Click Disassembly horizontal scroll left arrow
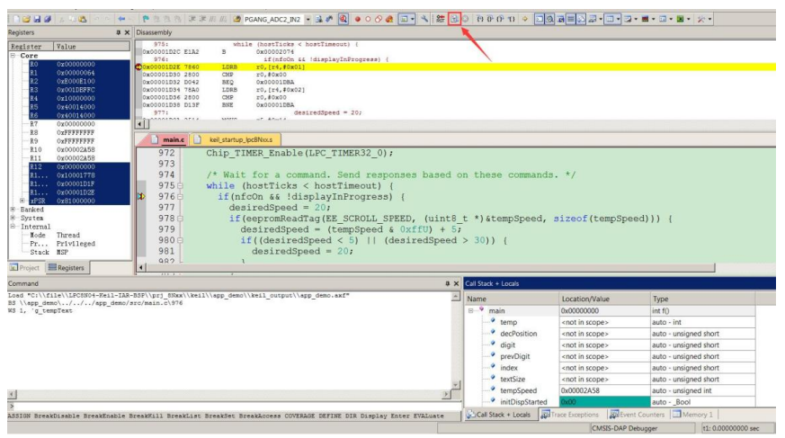Viewport: 785px width, 438px height. pos(139,123)
